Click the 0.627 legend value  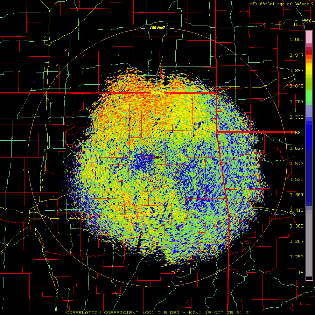(x=296, y=148)
